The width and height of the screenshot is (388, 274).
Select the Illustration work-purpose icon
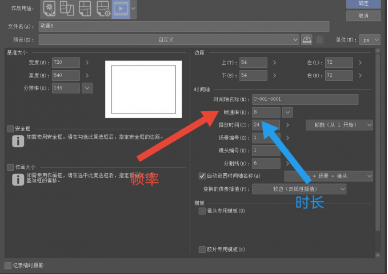(49, 9)
